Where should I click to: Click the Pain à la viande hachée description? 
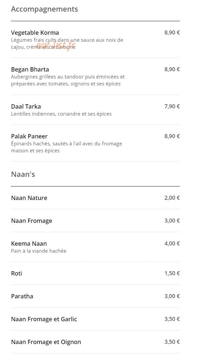39,251
